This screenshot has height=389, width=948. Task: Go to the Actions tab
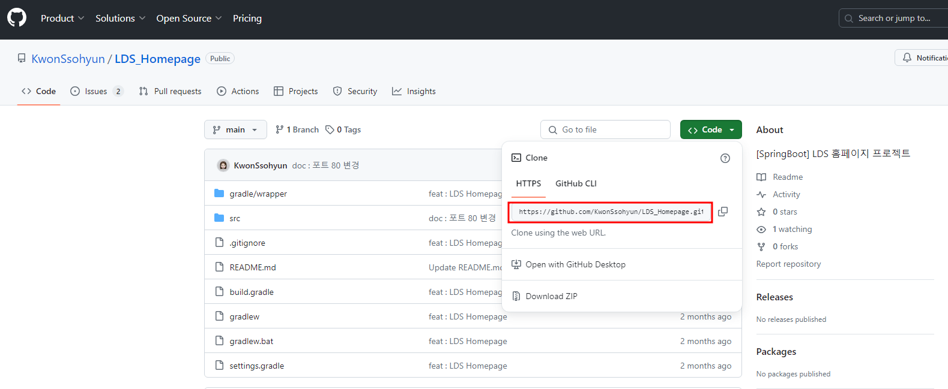point(238,91)
